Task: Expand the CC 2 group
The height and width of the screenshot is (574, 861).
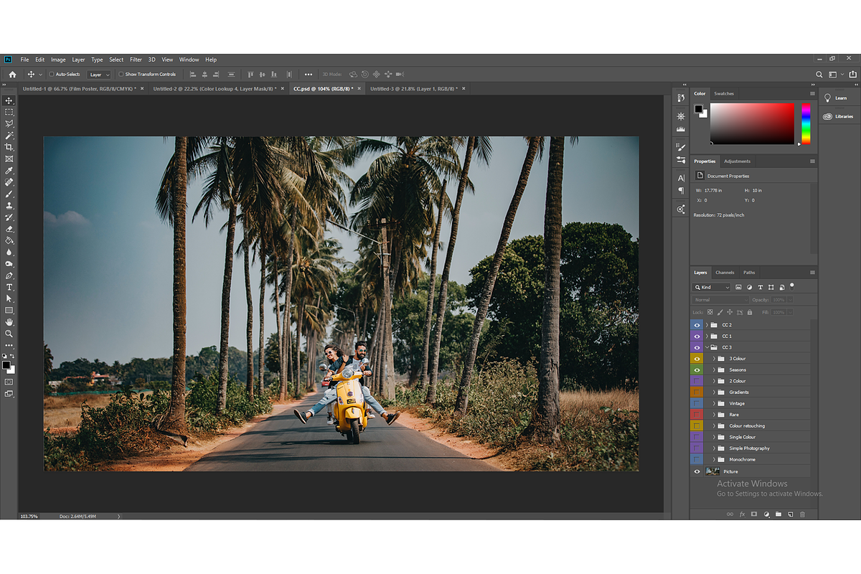Action: pos(707,325)
